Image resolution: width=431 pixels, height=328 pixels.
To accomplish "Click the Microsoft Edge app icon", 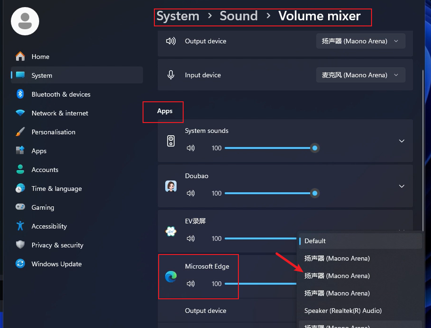I will click(171, 277).
